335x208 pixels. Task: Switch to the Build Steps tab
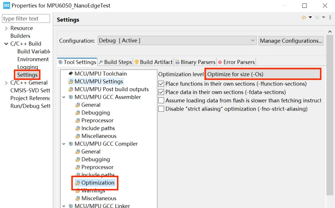pyautogui.click(x=115, y=62)
